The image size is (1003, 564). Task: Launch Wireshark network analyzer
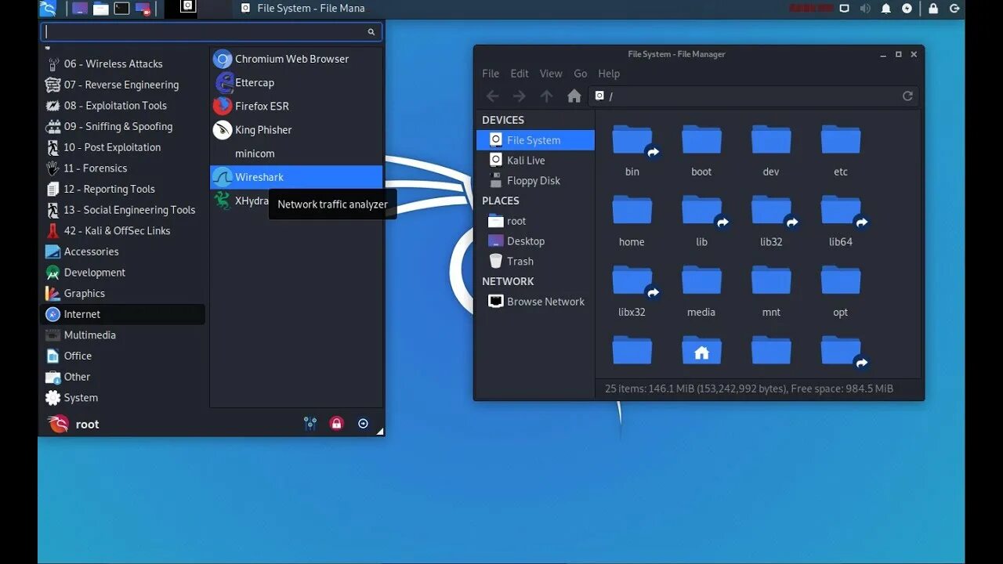[x=296, y=177]
